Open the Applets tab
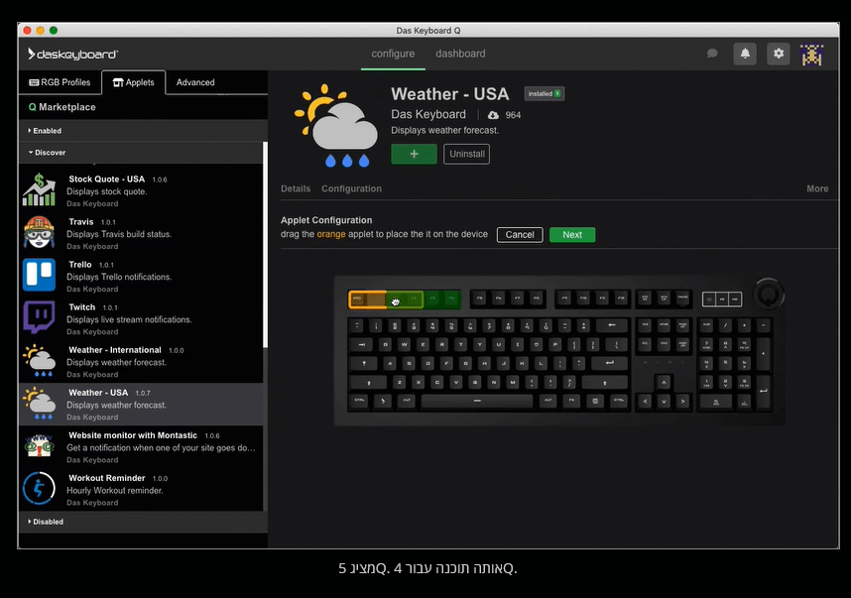This screenshot has width=851, height=598. (x=134, y=82)
